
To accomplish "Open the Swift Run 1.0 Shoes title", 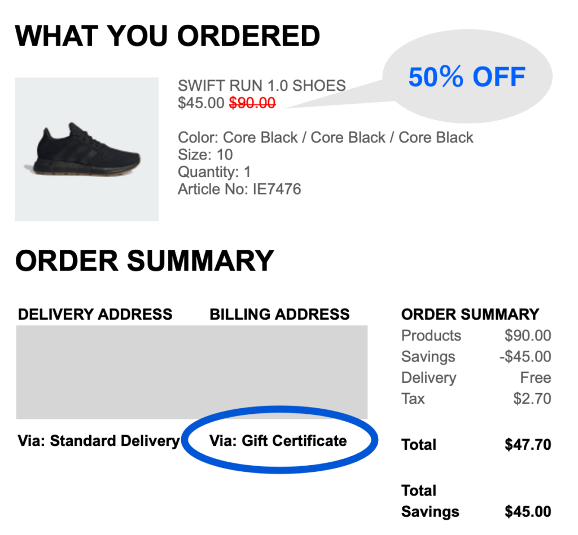I will [261, 86].
